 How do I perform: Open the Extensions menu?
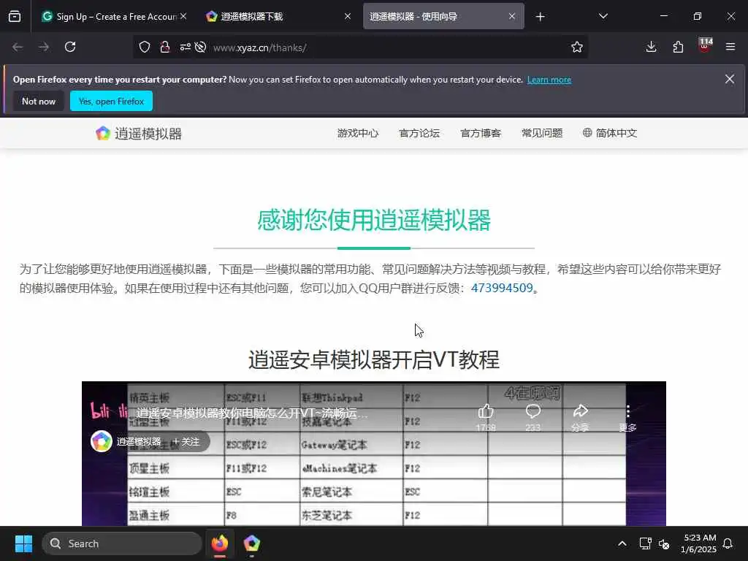(x=678, y=47)
